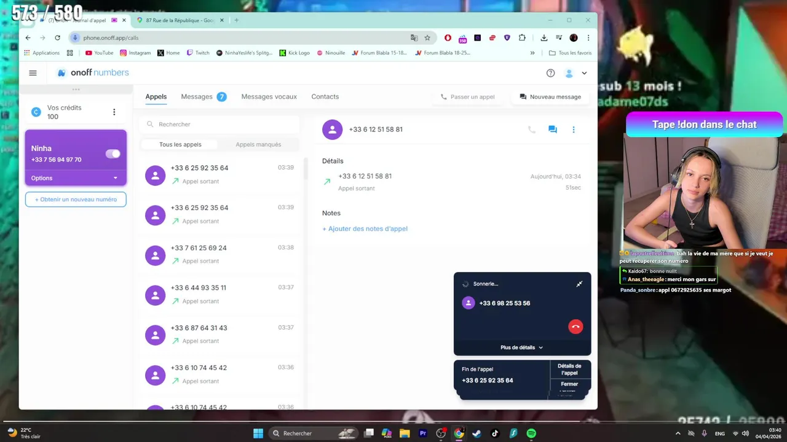Click Ajouter des notes d'appel link
Screen dimensions: 787x442
[365, 228]
